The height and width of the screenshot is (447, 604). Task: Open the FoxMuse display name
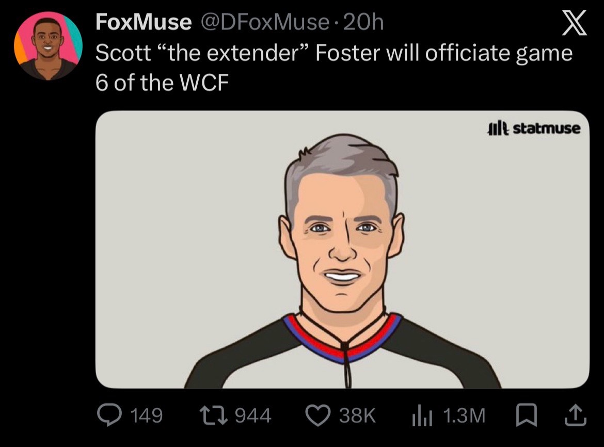[144, 22]
